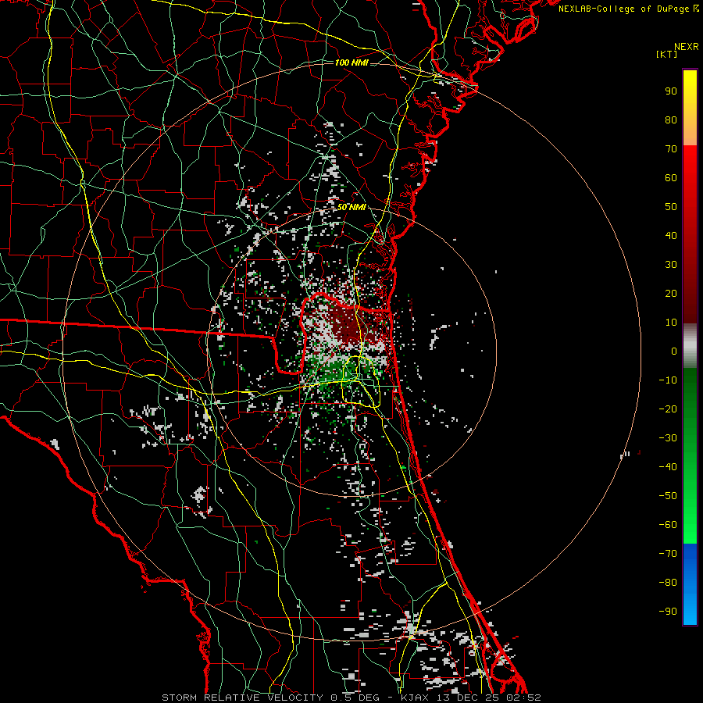Screen dimensions: 703x703
Task: Click the positive 50 knots scale value
Action: [671, 207]
